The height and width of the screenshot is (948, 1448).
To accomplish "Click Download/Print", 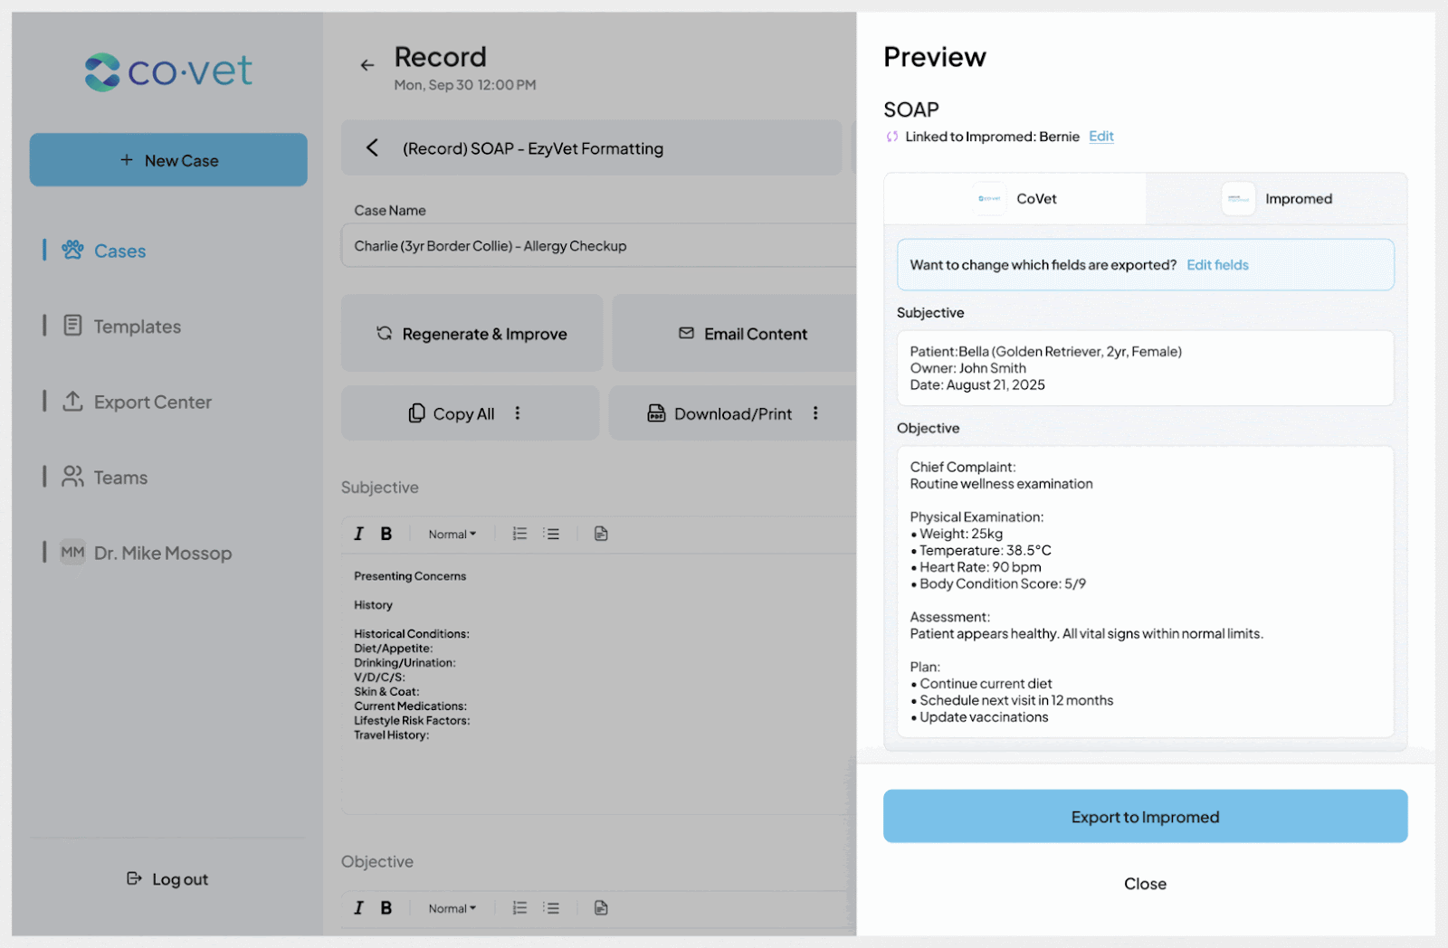I will (719, 413).
